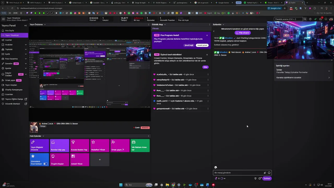The height and width of the screenshot is (188, 334).
Task: Click the Filtrele link in activity feed
Action: (155, 28)
